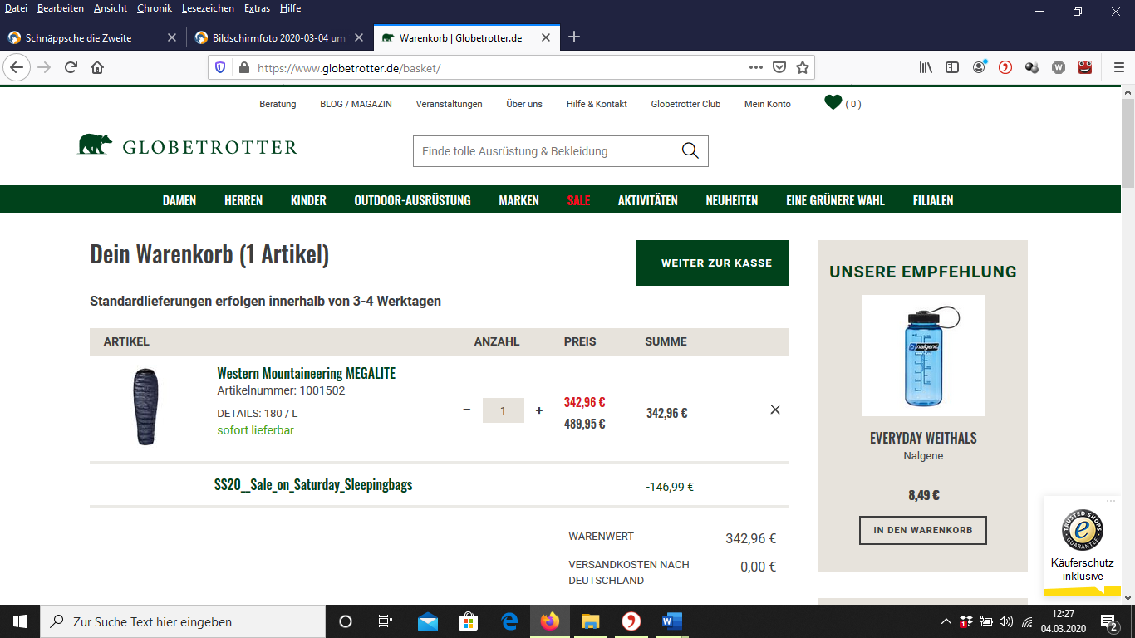Add Nalgene bottle IN DEN WARENKORB
The width and height of the screenshot is (1135, 638).
[x=923, y=530]
